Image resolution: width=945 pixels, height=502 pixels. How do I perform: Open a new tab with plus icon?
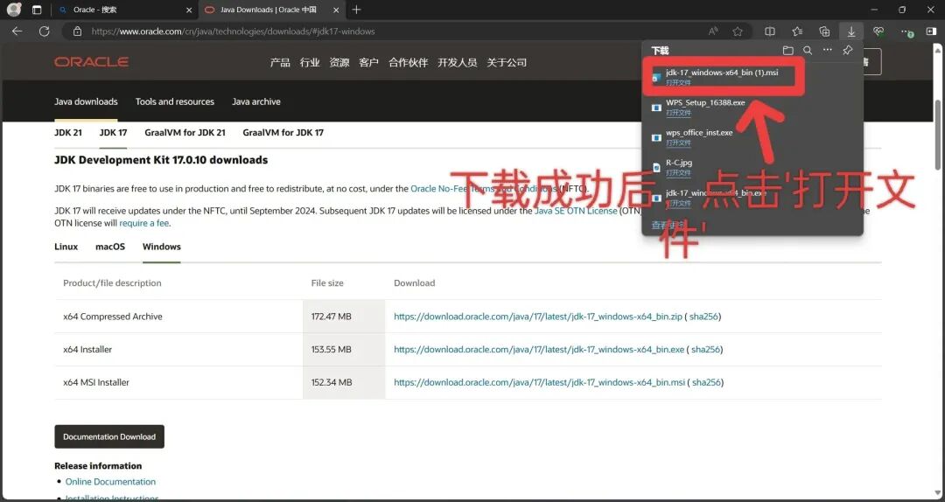point(356,10)
